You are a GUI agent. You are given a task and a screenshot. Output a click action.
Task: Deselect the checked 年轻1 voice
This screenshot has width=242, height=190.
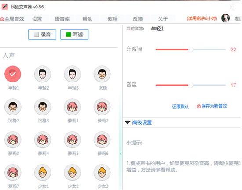[13, 74]
